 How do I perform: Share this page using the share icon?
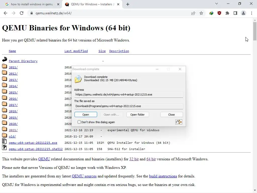coord(193,13)
